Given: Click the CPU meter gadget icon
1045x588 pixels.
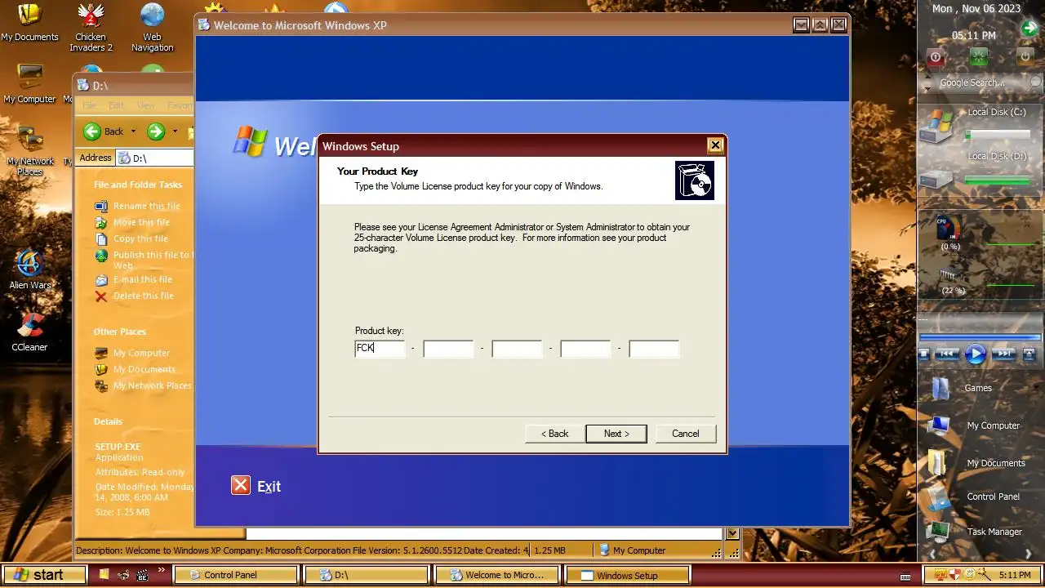Looking at the screenshot, I should click(x=949, y=228).
